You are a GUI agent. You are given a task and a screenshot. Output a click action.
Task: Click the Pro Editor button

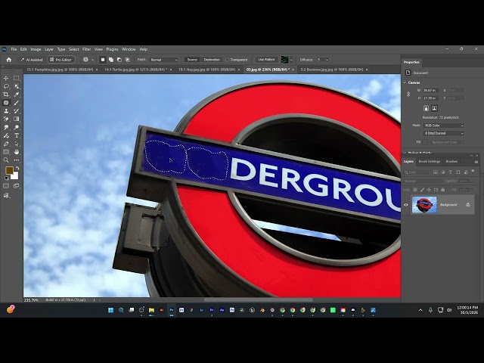click(x=60, y=60)
